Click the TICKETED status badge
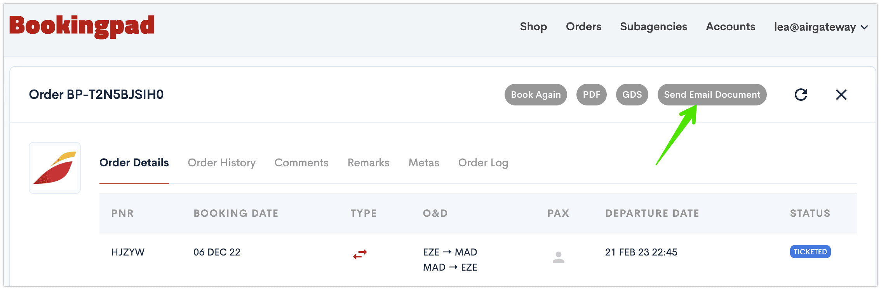The image size is (881, 290). tap(810, 252)
